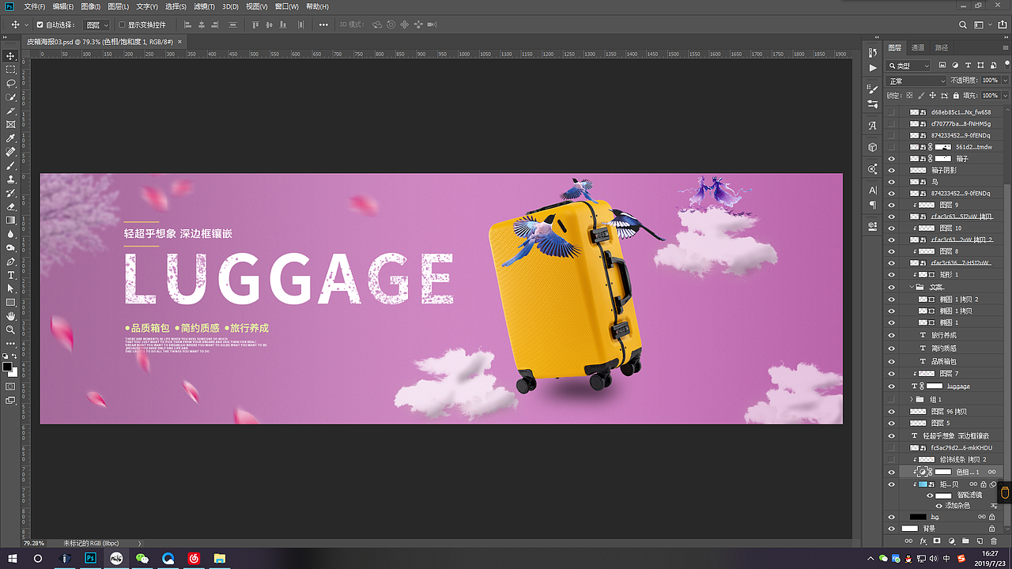Expand the 组 1 group

[x=912, y=400]
